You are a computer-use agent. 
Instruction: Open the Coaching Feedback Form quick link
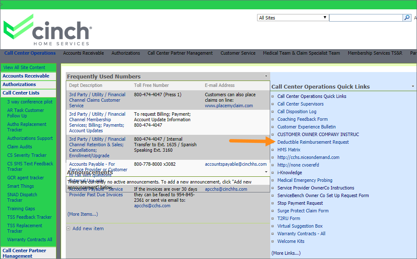pyautogui.click(x=302, y=119)
